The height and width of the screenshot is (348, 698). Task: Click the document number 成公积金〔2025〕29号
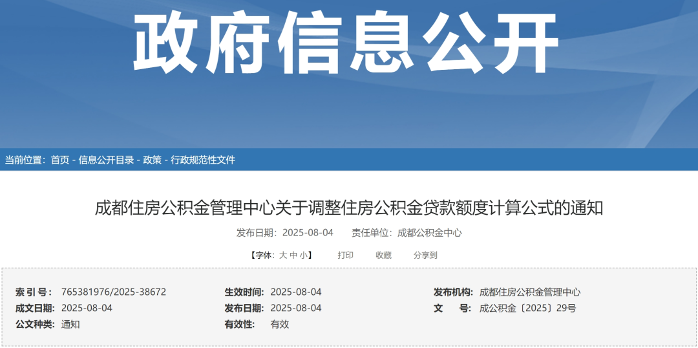tap(527, 309)
